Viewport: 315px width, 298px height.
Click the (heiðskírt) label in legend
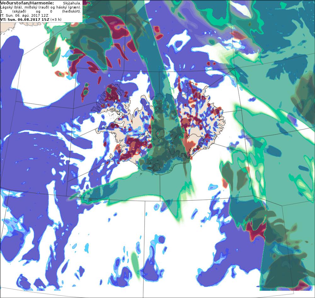[x=72, y=11]
